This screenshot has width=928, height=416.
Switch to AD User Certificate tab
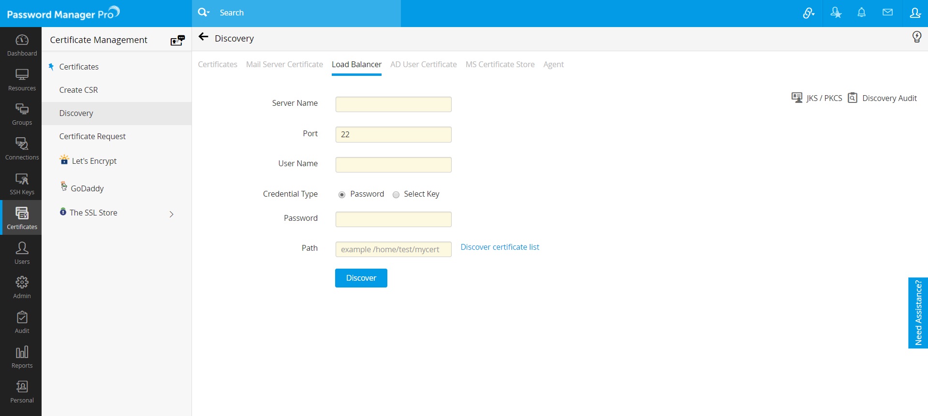(424, 64)
